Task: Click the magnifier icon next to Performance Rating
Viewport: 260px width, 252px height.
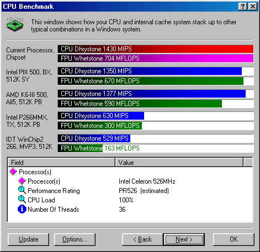Action: point(22,190)
